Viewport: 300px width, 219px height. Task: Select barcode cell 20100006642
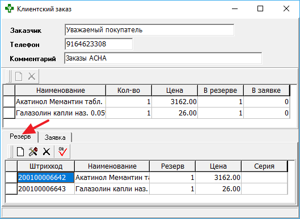pos(46,177)
